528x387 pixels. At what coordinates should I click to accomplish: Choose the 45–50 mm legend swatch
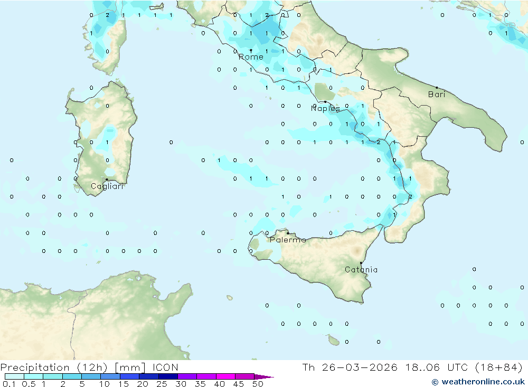244,376
